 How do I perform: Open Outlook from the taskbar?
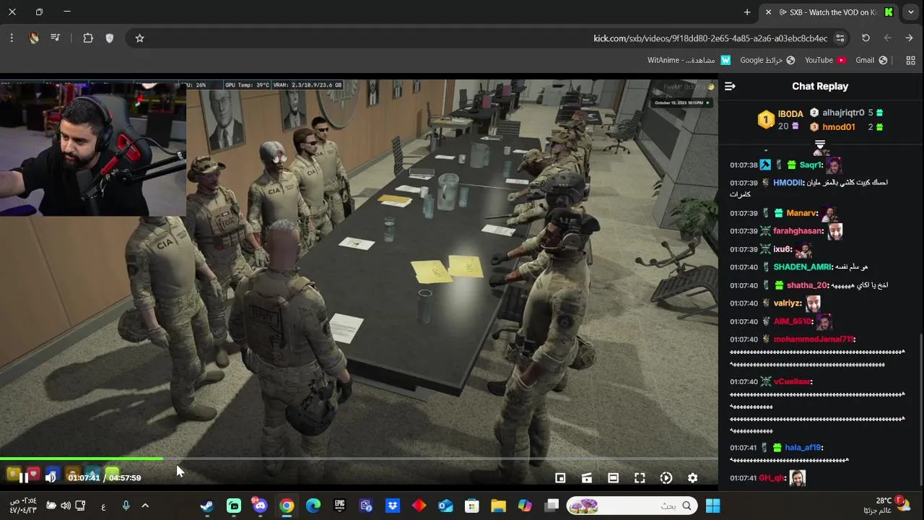click(445, 506)
